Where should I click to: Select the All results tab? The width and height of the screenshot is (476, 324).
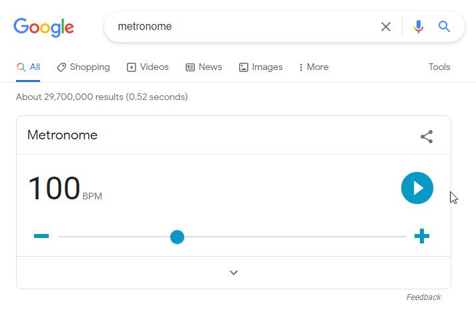[x=28, y=67]
